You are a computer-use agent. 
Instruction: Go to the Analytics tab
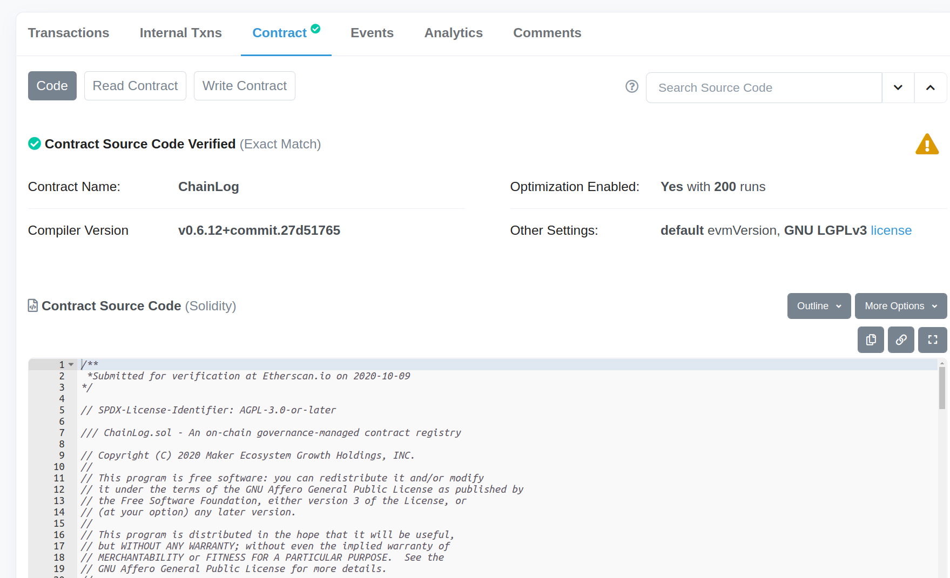(x=453, y=33)
